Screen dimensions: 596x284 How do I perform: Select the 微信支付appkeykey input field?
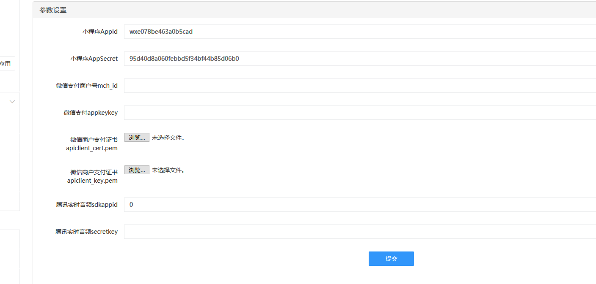(360, 113)
